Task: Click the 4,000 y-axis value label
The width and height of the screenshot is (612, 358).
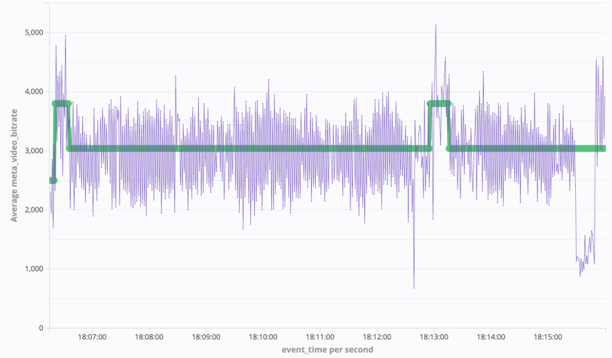Action: [32, 92]
